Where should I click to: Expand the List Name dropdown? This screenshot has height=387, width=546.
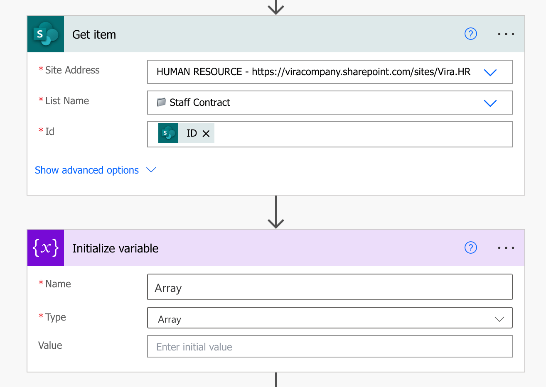(490, 103)
